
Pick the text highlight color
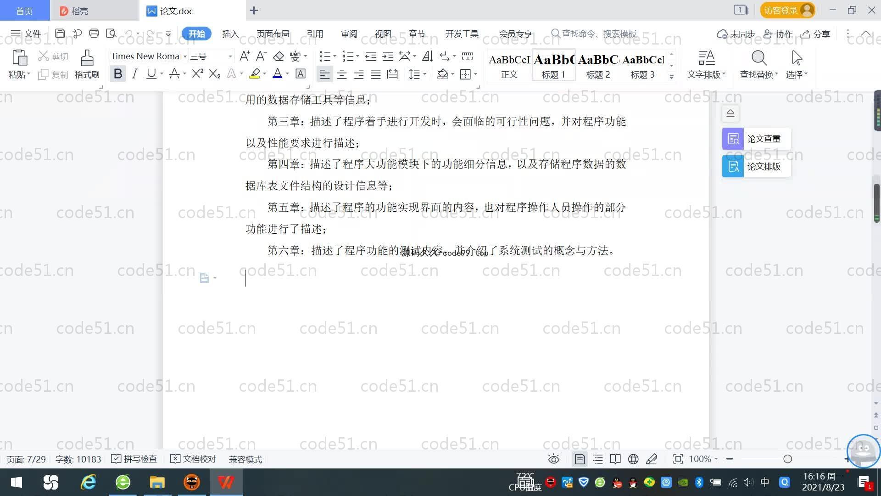click(255, 74)
